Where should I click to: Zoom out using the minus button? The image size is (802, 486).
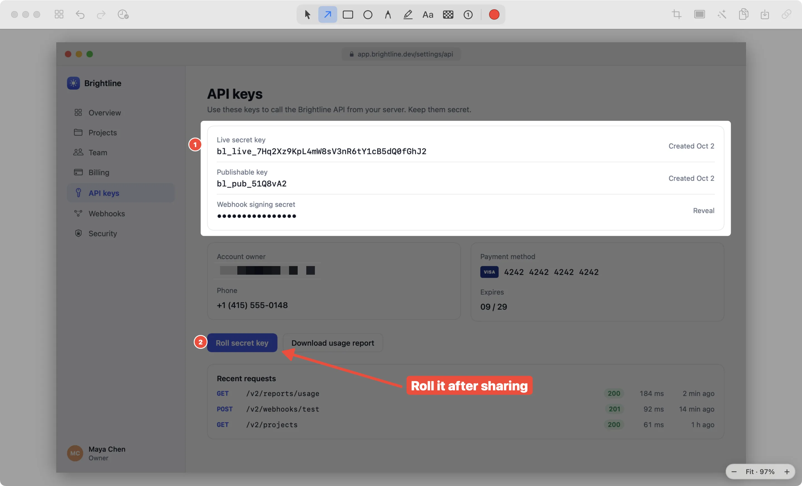click(734, 472)
